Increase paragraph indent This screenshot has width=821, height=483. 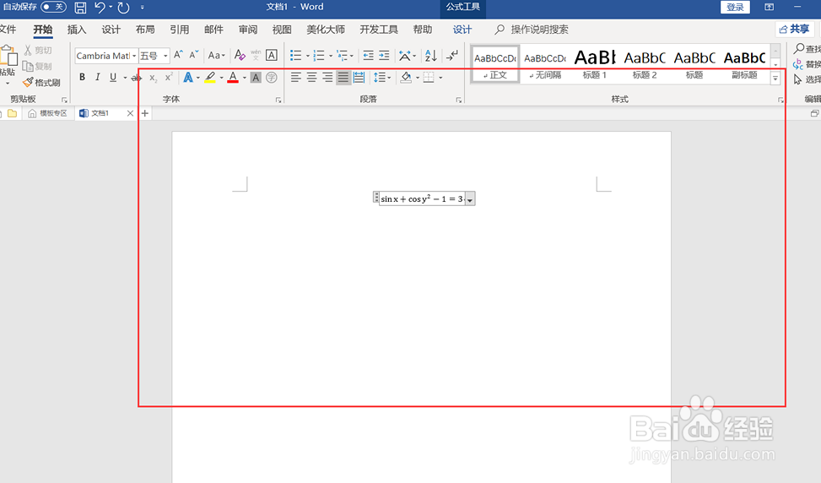pos(384,55)
